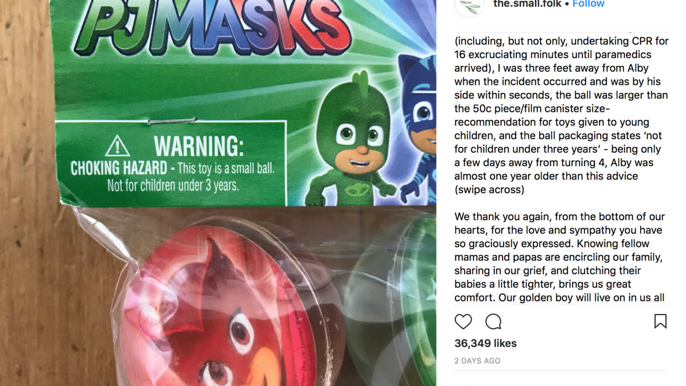Like the post with the heart icon

pos(463,321)
